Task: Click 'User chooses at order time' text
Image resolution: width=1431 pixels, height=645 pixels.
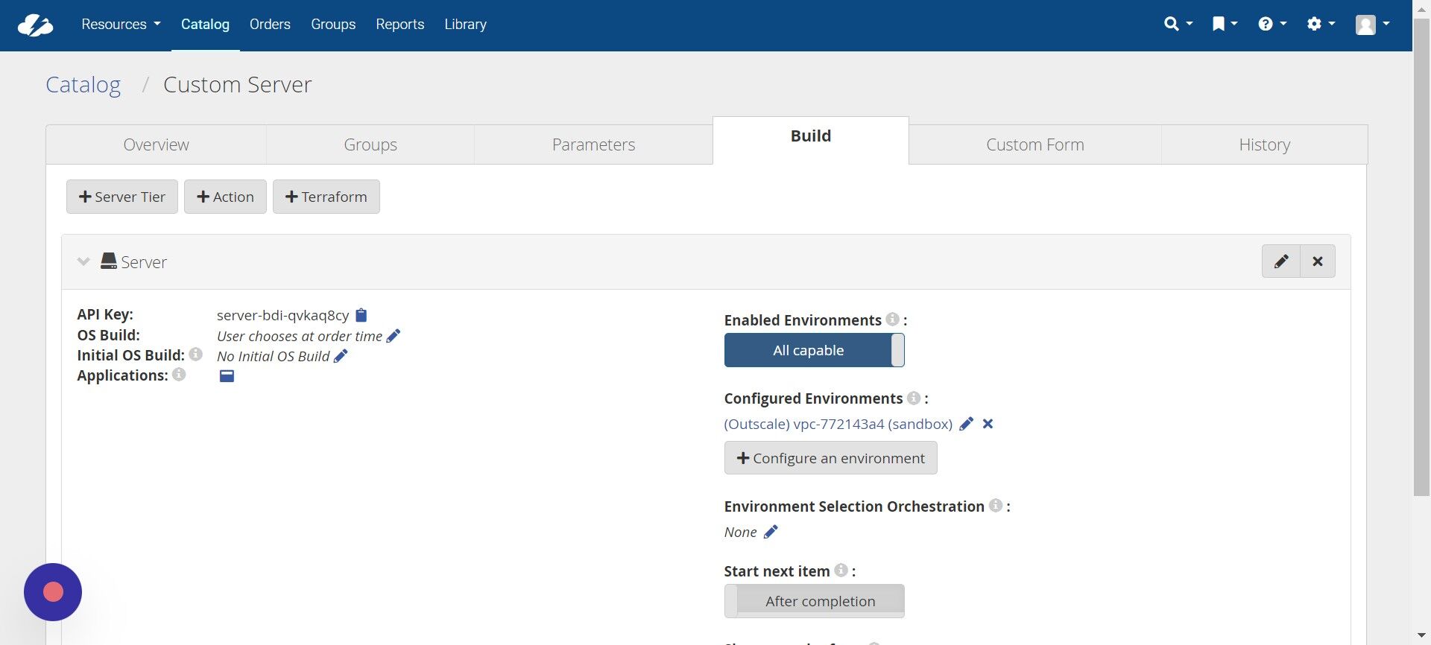Action: click(300, 336)
